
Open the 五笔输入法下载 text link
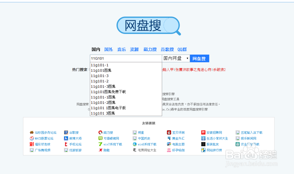tap(252, 132)
